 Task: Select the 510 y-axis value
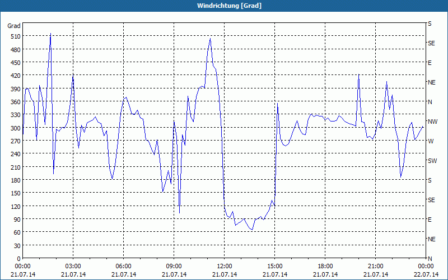(16, 36)
